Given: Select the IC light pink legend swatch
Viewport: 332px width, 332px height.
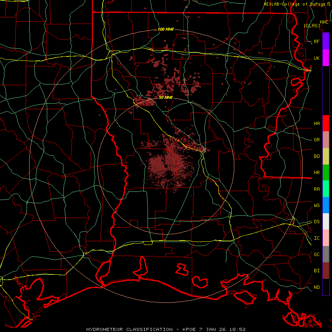Looking at the screenshot, I should 326,238.
